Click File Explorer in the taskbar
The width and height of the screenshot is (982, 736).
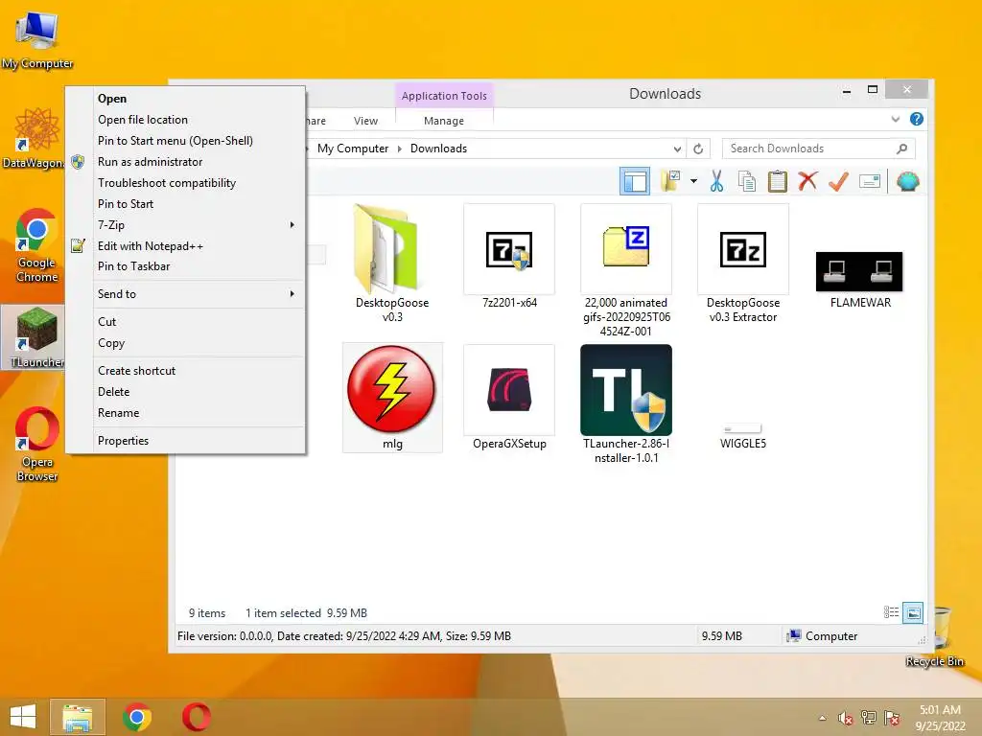click(x=77, y=717)
